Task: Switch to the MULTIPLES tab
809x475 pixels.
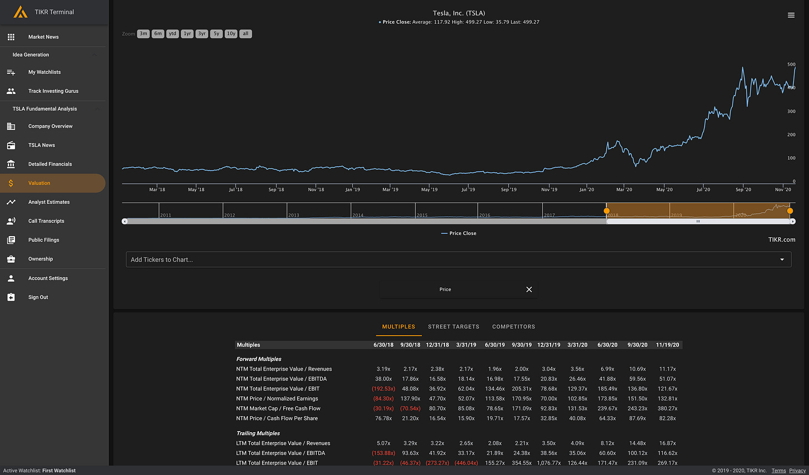Action: pos(398,327)
